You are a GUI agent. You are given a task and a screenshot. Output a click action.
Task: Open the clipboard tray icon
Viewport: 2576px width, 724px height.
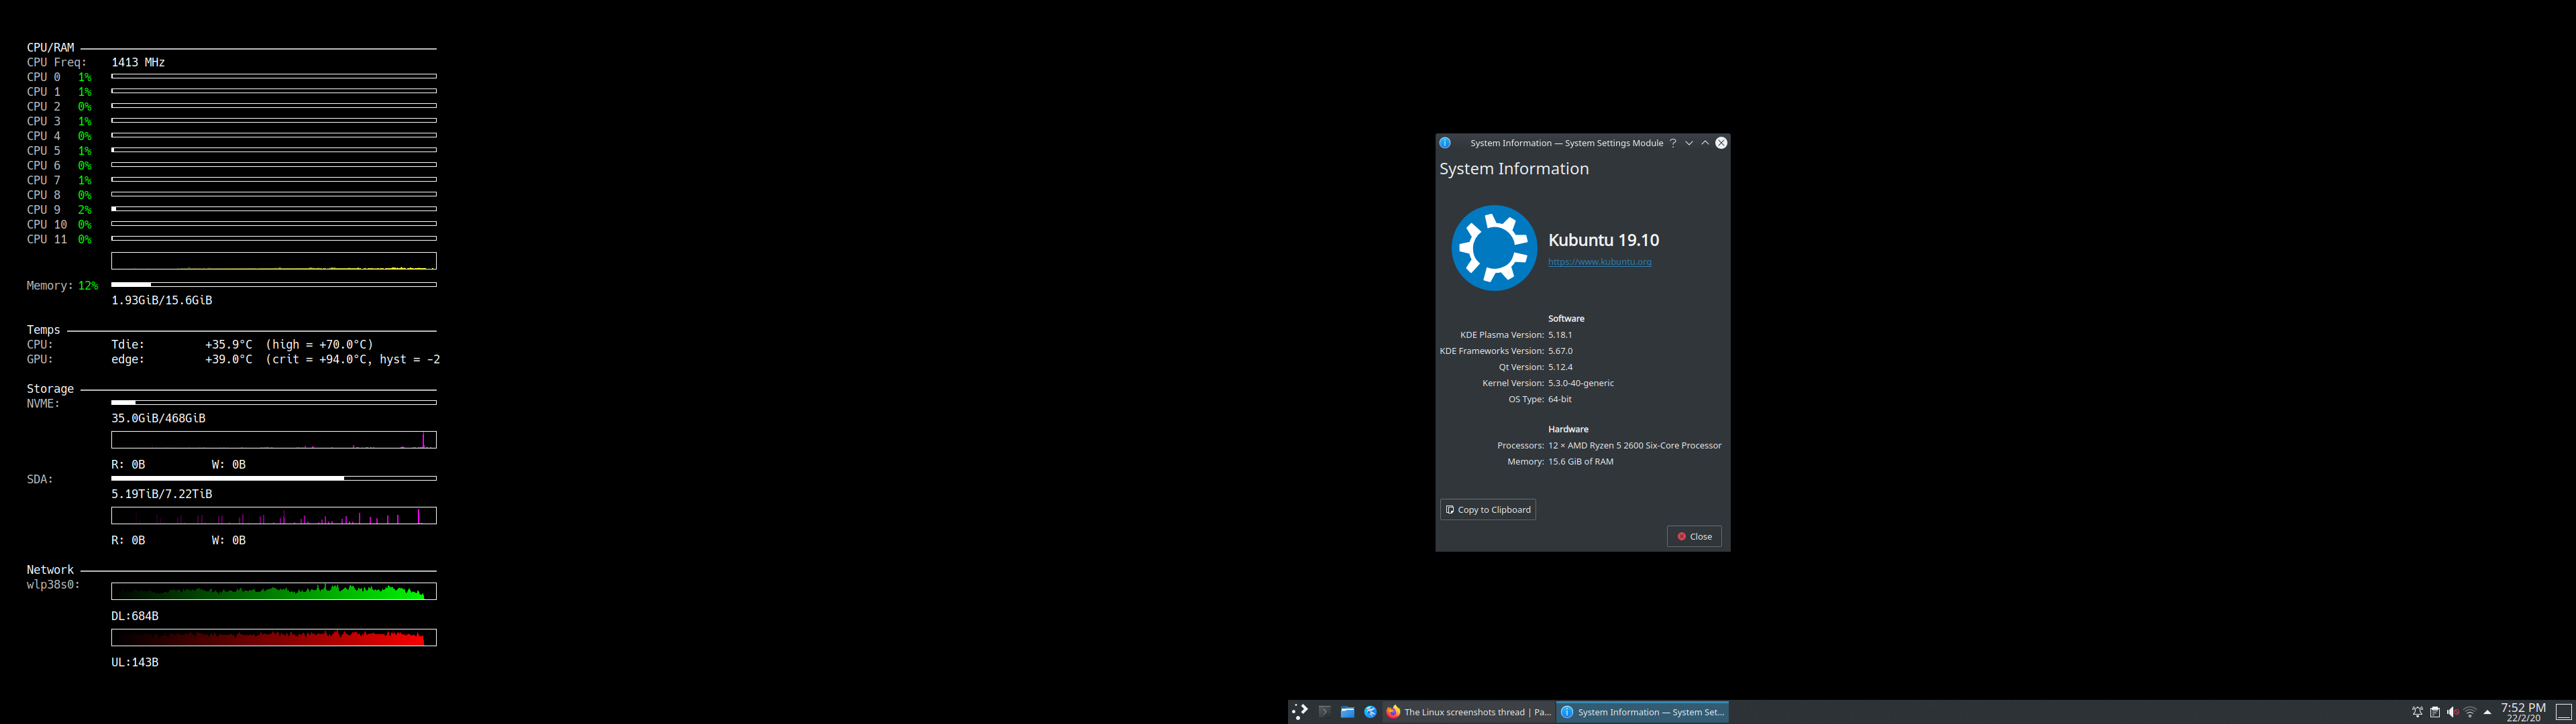(2435, 712)
